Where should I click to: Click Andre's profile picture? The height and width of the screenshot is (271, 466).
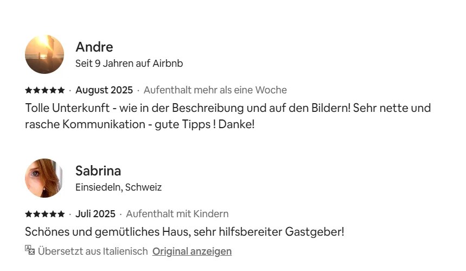pyautogui.click(x=44, y=54)
